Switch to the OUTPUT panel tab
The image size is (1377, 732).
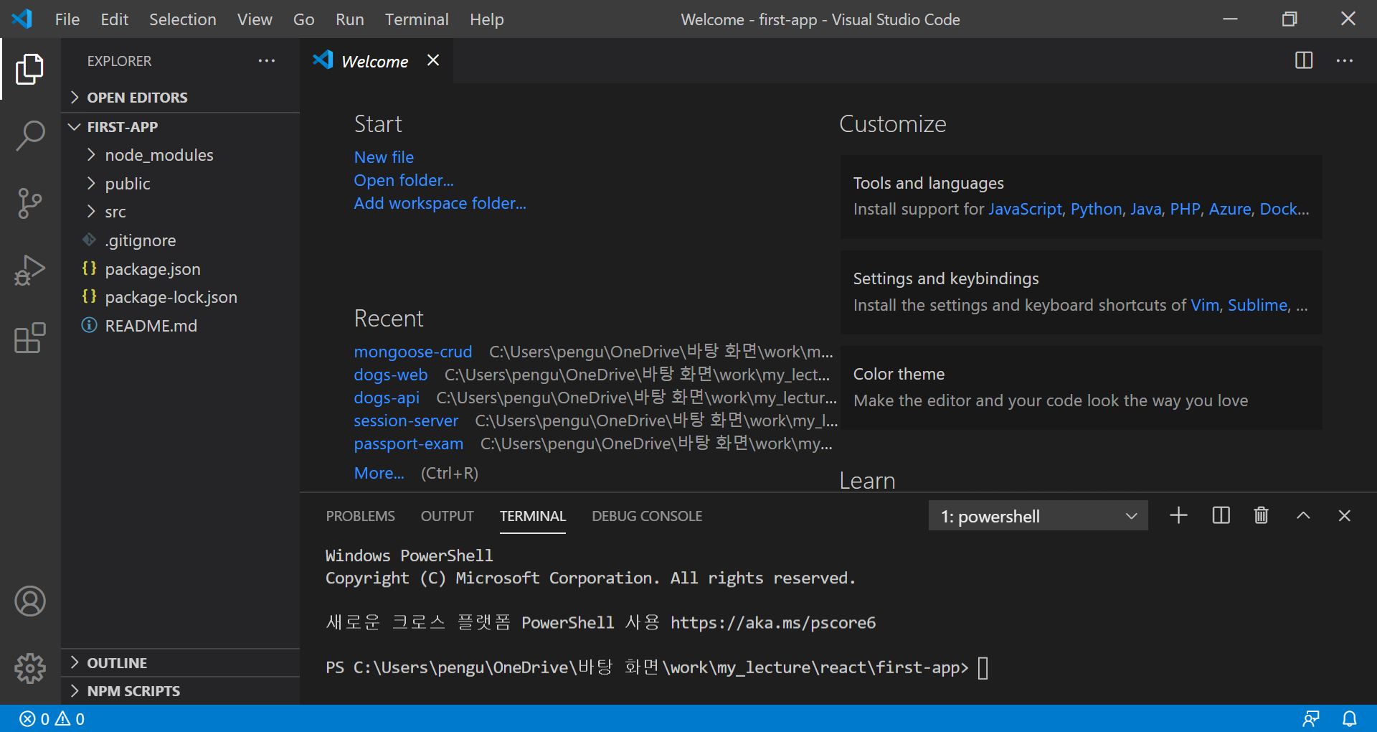pyautogui.click(x=447, y=516)
